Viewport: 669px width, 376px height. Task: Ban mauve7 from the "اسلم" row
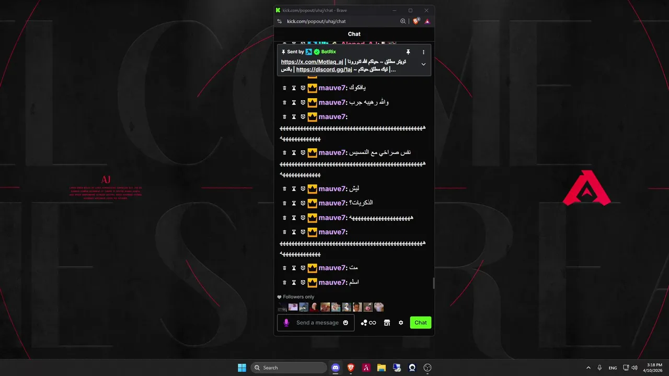303,283
